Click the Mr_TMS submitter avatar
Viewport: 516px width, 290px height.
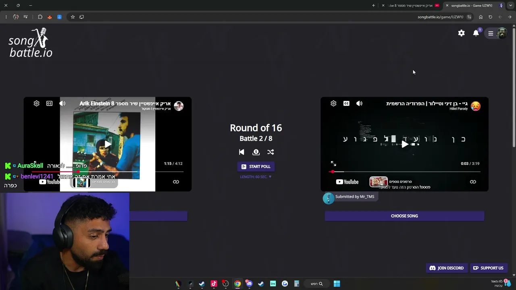329,198
